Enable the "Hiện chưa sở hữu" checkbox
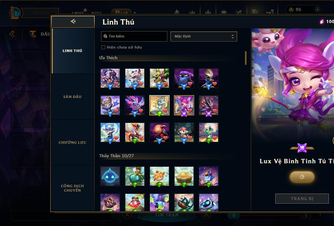 pos(103,47)
